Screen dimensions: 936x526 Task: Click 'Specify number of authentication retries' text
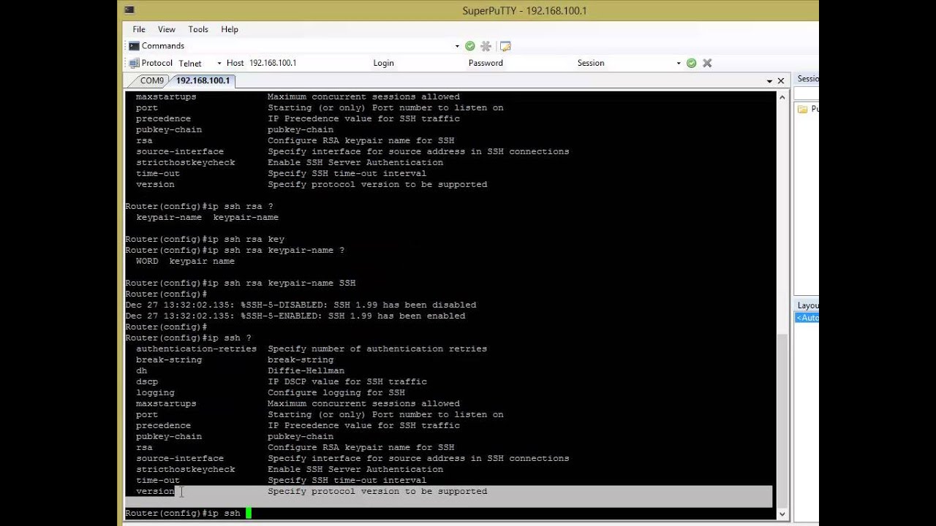tap(377, 348)
